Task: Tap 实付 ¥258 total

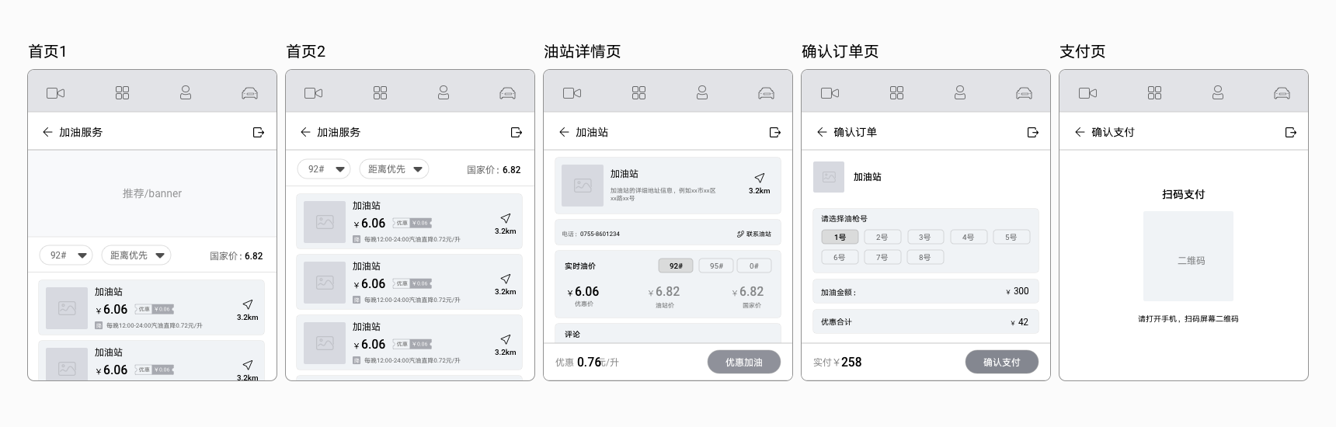Action: (837, 362)
